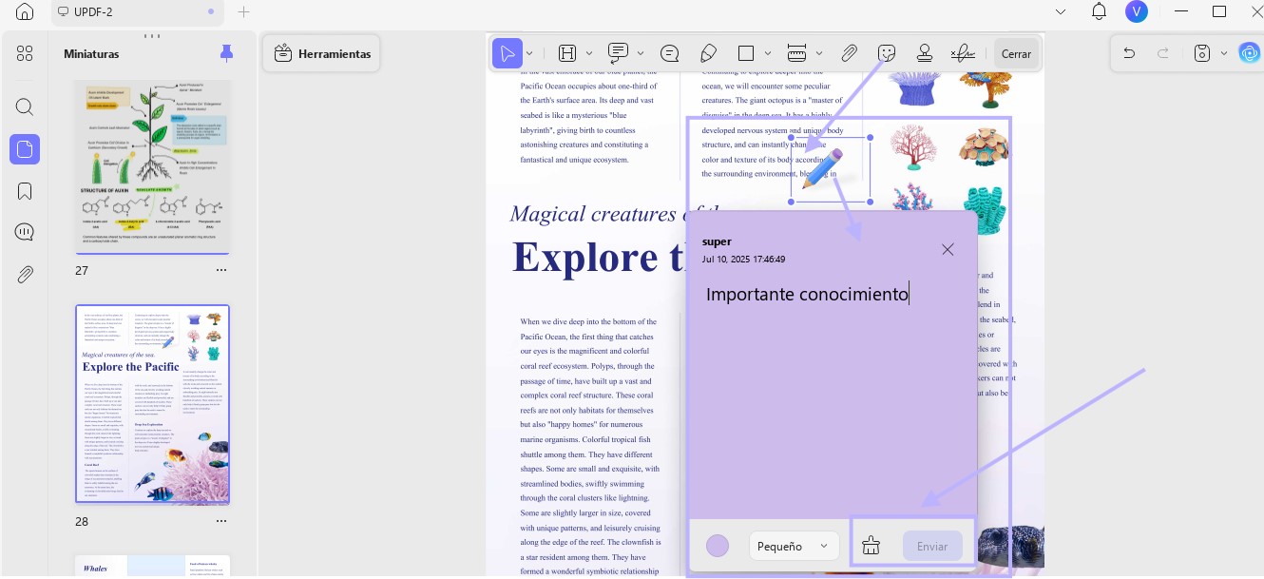Screen dimensions: 1264x579
Task: Select the signature tool
Action: pos(963,53)
